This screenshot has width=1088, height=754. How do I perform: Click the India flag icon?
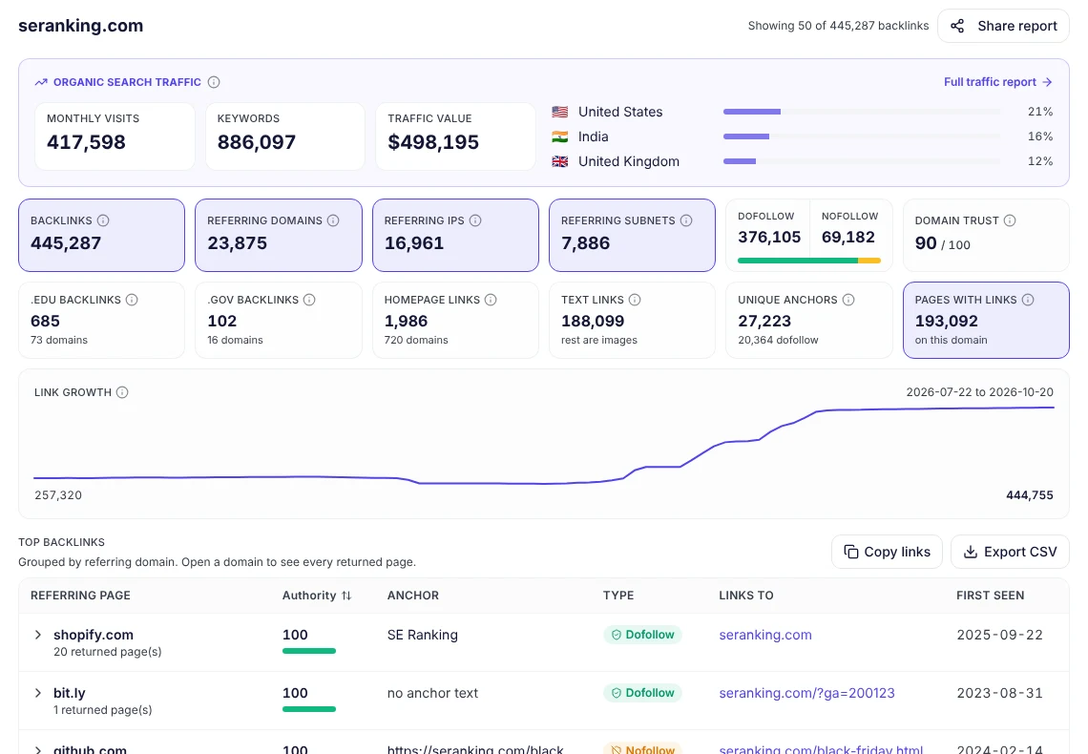(x=560, y=136)
